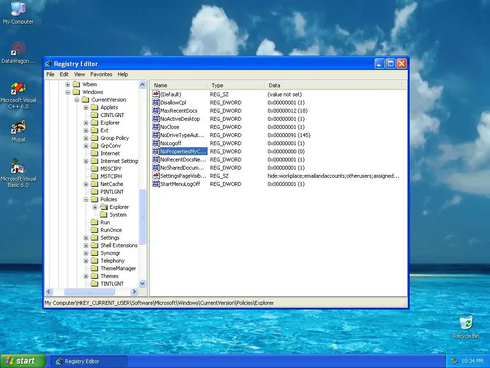Click the NoActiveDesktop DWORD value icon
The height and width of the screenshot is (368, 490).
[156, 118]
